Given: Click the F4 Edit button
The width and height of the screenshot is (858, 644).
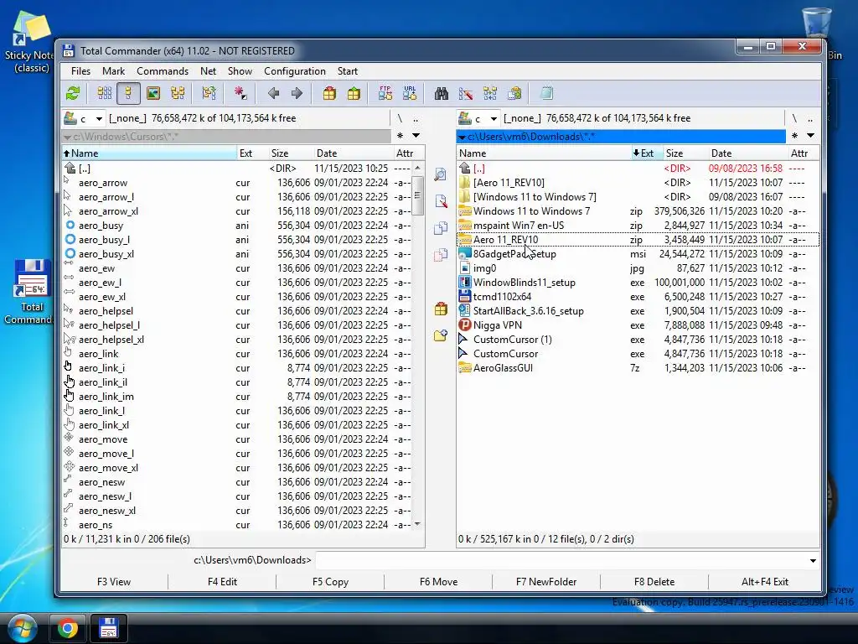Looking at the screenshot, I should tap(222, 582).
